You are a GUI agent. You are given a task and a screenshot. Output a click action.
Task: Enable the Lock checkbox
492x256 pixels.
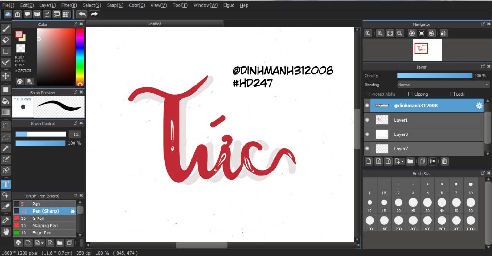[x=452, y=94]
